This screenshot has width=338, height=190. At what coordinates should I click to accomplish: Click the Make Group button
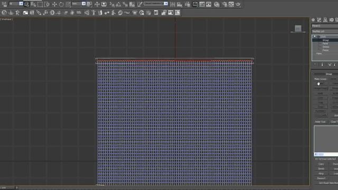[320, 79]
